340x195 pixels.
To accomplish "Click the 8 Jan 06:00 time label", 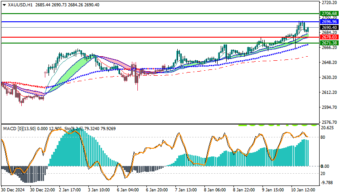I will [x=215, y=190].
